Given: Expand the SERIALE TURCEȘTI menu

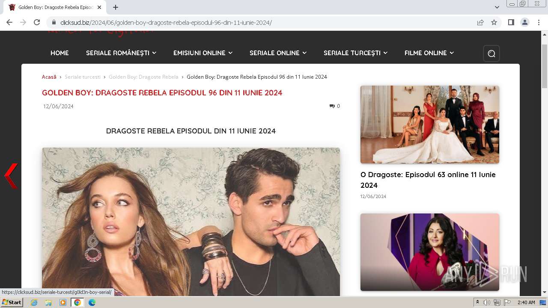Looking at the screenshot, I should click(x=356, y=53).
